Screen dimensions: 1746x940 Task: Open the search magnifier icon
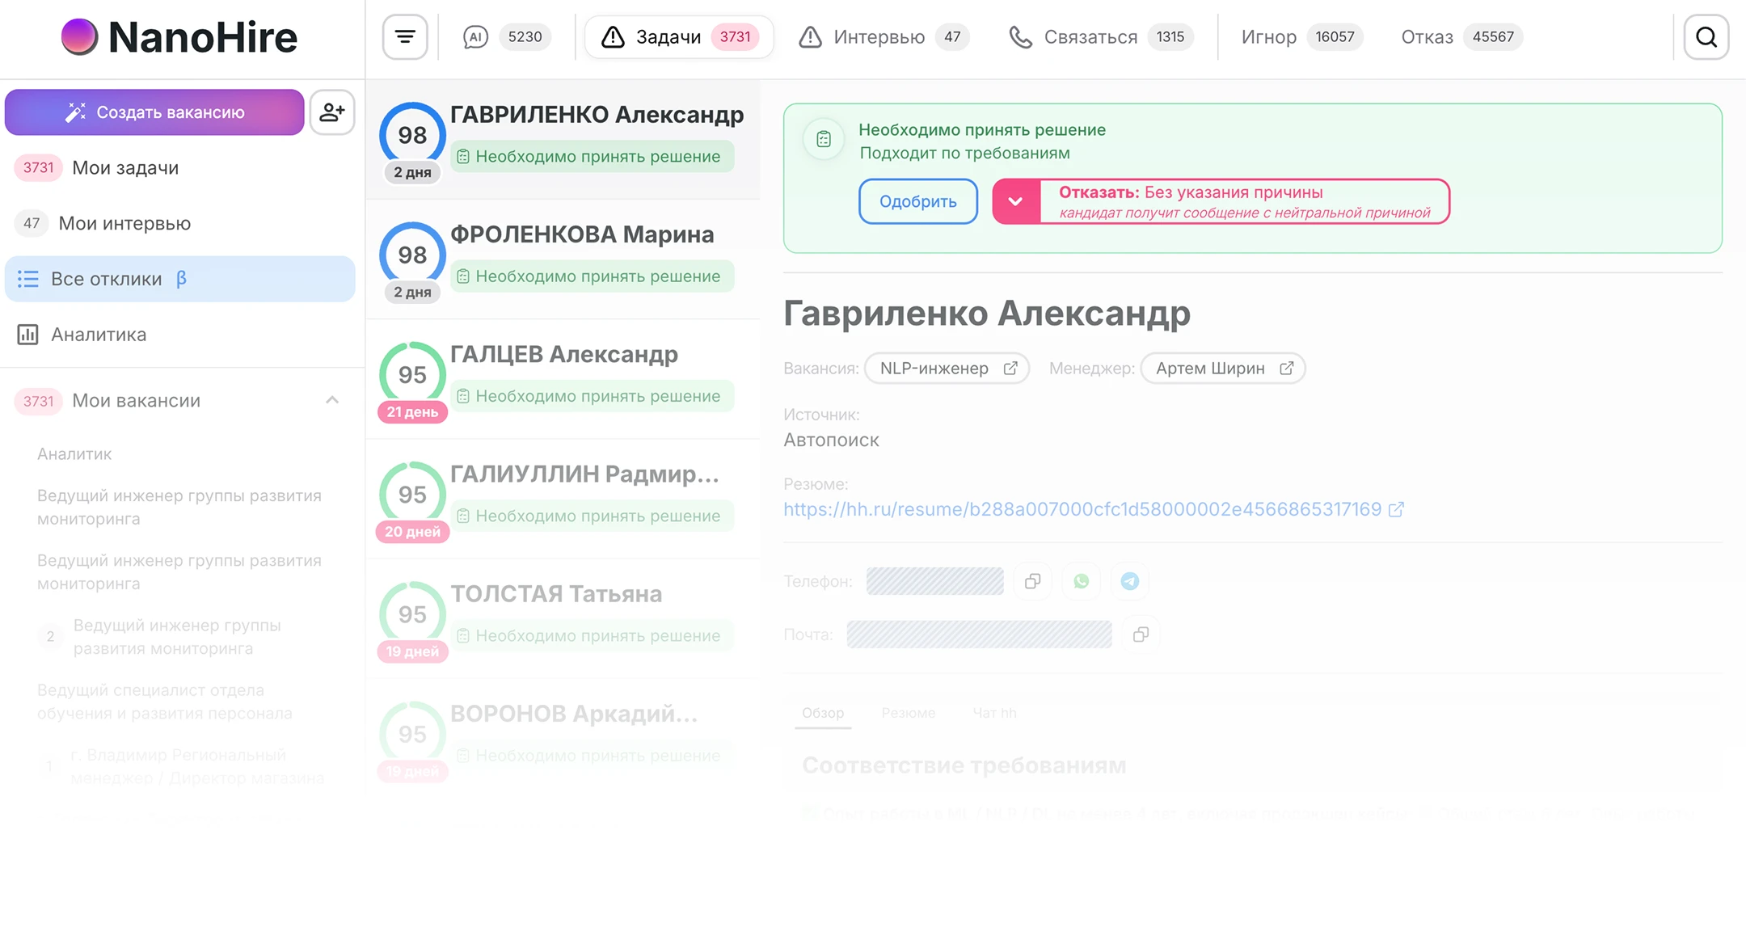1706,37
